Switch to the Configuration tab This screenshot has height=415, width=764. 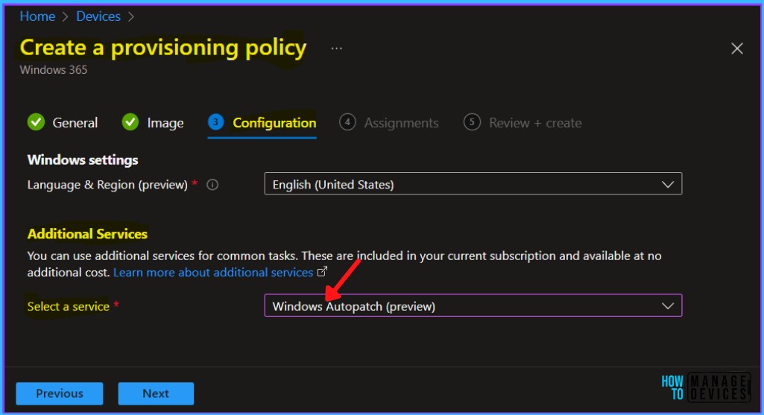[274, 123]
